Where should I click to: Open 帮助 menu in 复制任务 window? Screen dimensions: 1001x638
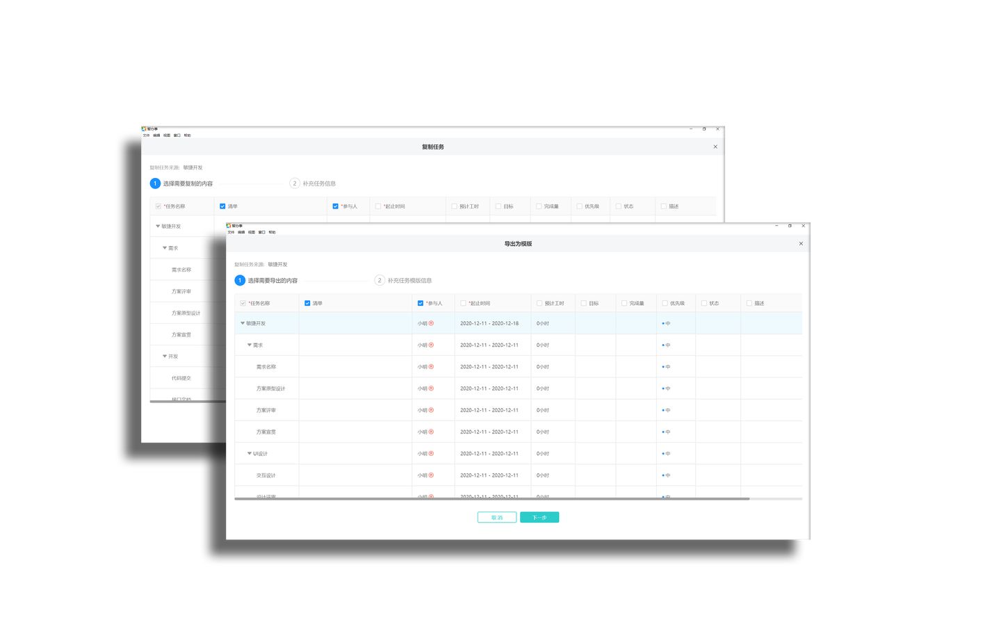click(187, 136)
